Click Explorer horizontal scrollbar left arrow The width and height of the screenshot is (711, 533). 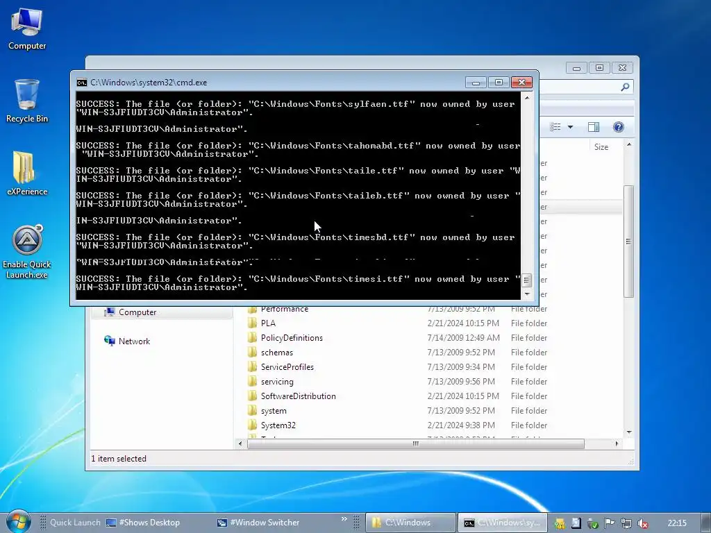tap(240, 443)
